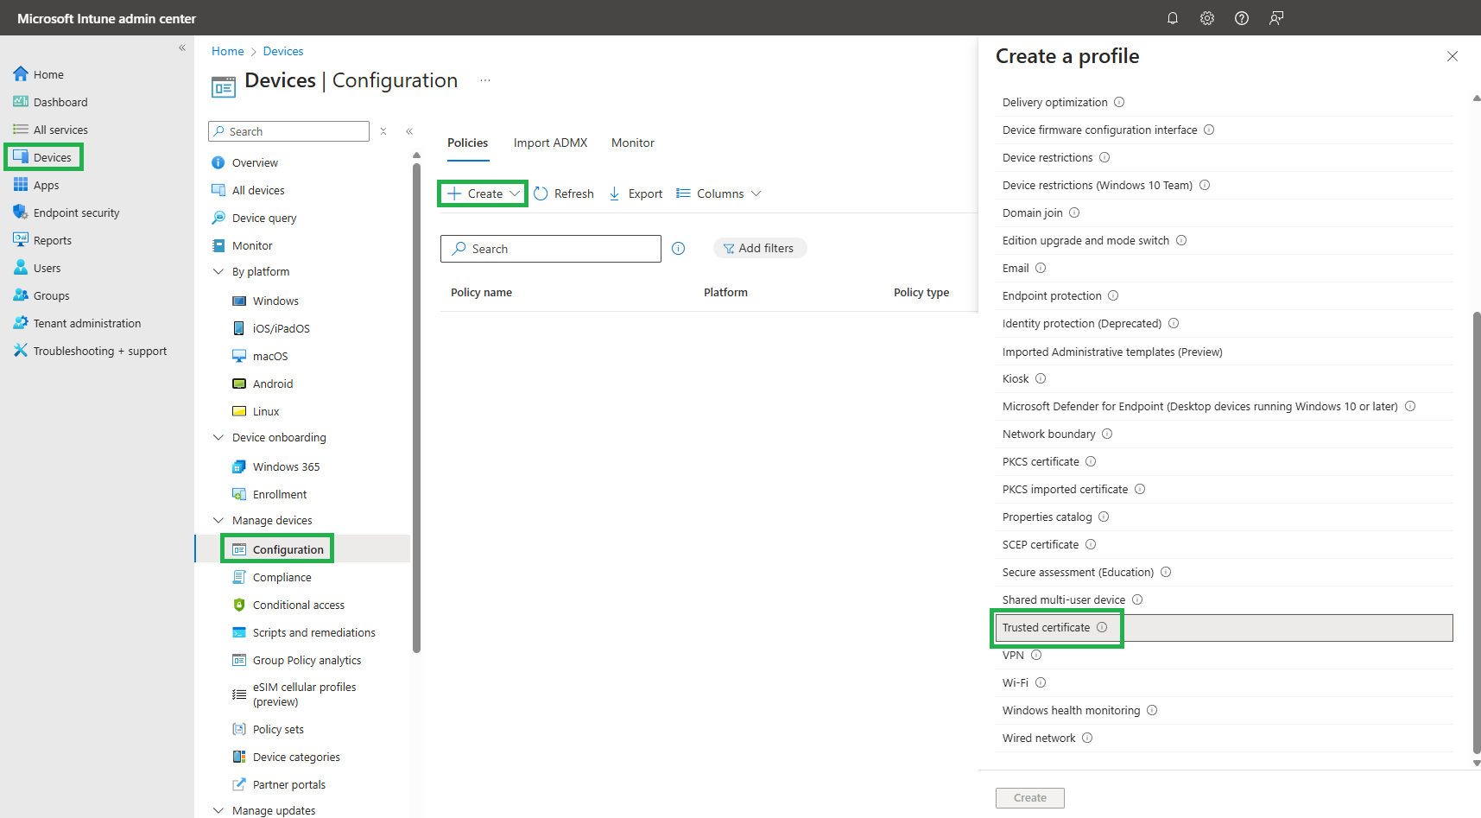Viewport: 1481px width, 818px height.
Task: Collapse the left navigation with double chevron
Action: [x=182, y=48]
